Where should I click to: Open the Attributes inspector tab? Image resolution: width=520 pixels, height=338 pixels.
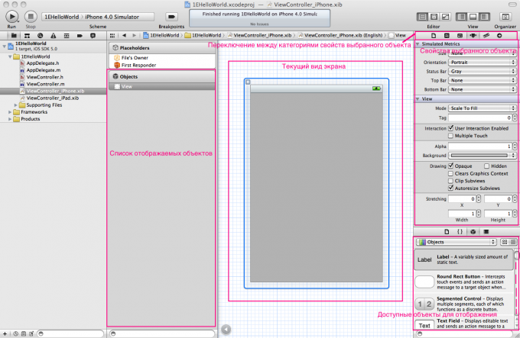pyautogui.click(x=473, y=35)
